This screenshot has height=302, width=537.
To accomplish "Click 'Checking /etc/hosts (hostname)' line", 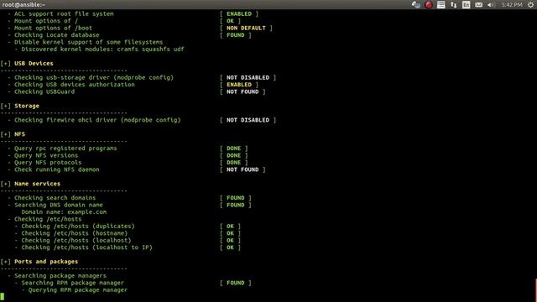I will 75,233.
